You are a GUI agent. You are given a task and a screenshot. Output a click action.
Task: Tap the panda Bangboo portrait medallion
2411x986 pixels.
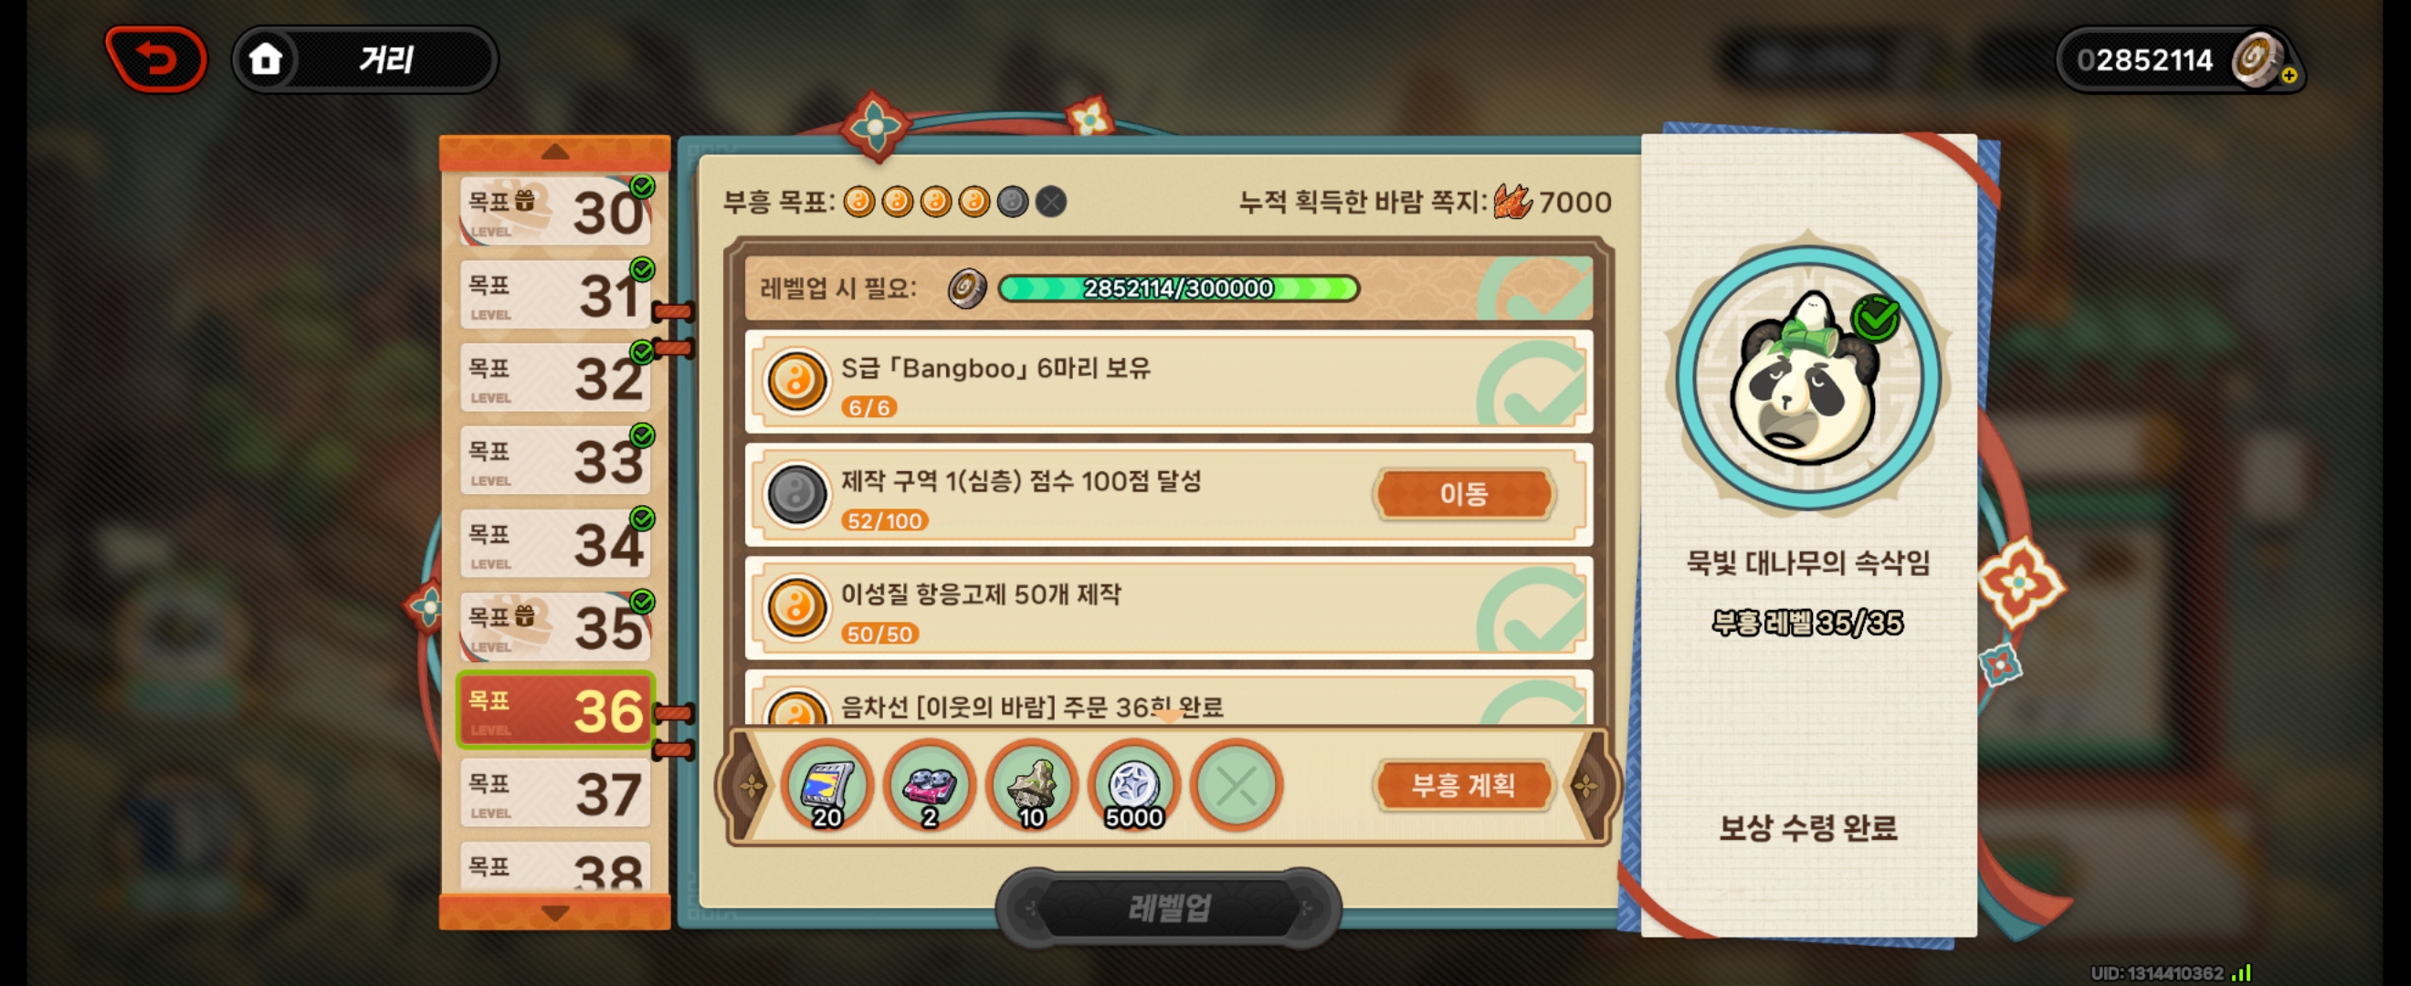click(x=1808, y=379)
